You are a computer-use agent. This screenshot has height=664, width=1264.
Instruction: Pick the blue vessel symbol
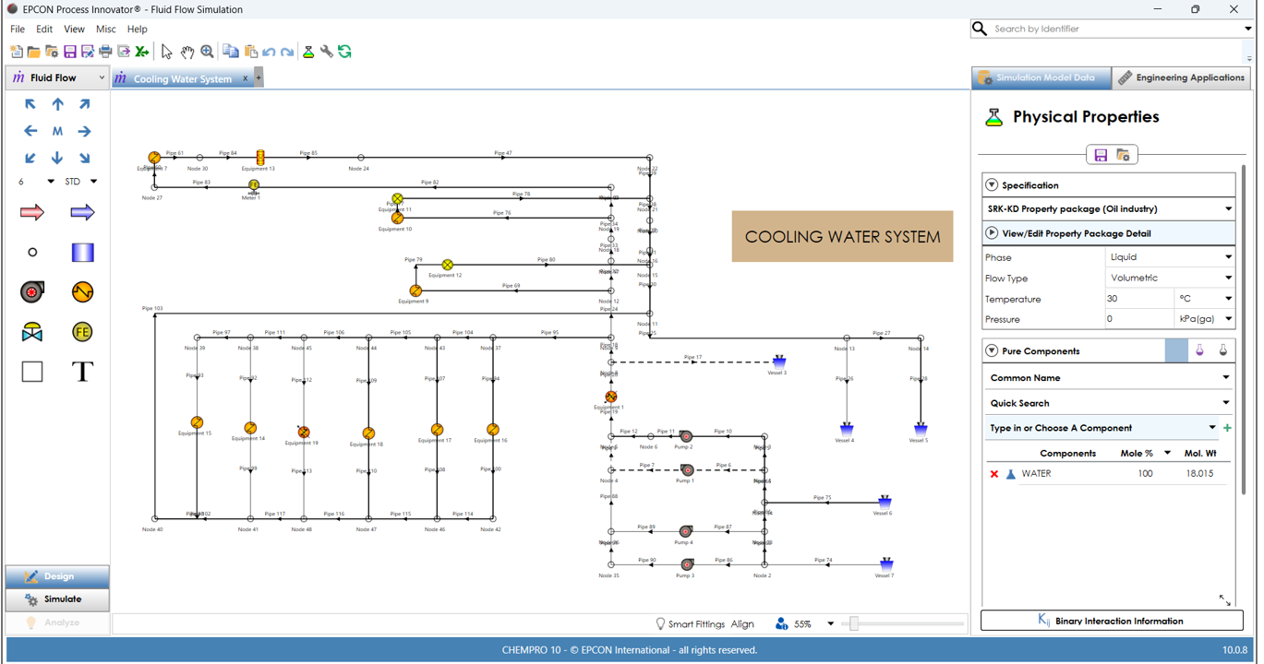[82, 252]
